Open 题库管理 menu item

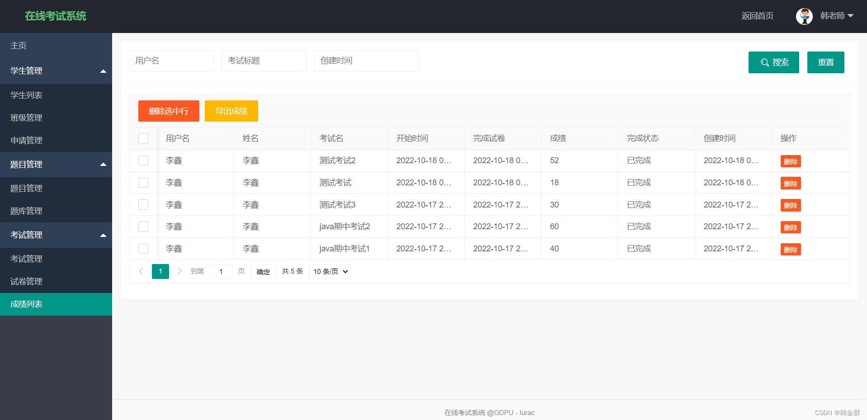coord(56,211)
